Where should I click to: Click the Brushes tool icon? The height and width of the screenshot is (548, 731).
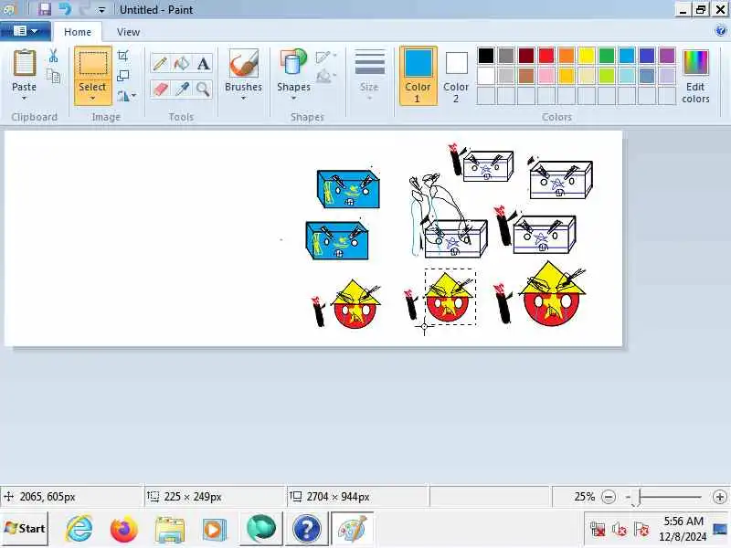tap(243, 63)
